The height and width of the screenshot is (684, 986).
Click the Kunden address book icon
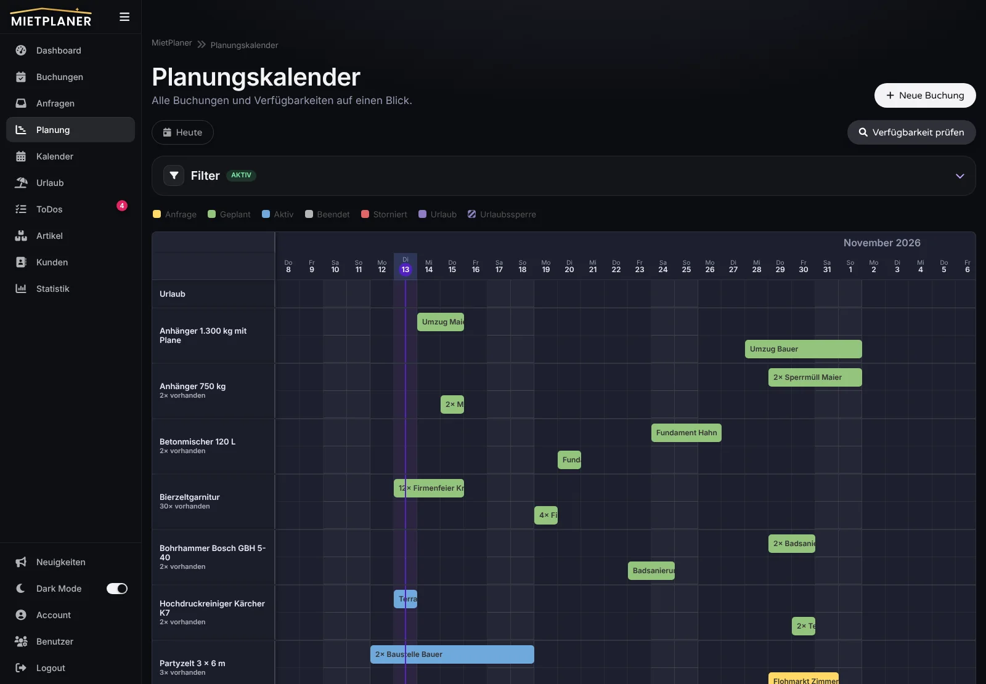pyautogui.click(x=21, y=262)
